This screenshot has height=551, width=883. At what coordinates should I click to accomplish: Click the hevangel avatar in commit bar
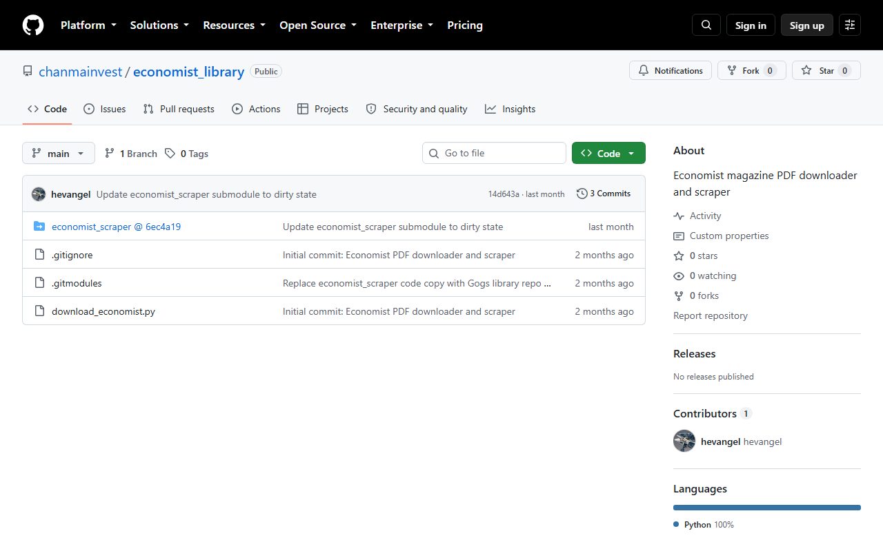39,194
